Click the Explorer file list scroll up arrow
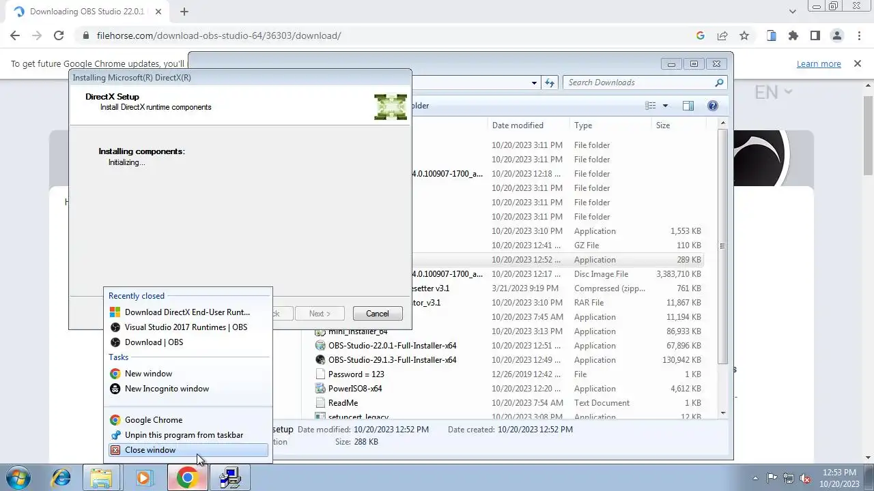 pos(722,123)
